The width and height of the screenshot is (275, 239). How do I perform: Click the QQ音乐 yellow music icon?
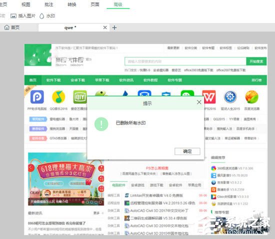(58, 97)
